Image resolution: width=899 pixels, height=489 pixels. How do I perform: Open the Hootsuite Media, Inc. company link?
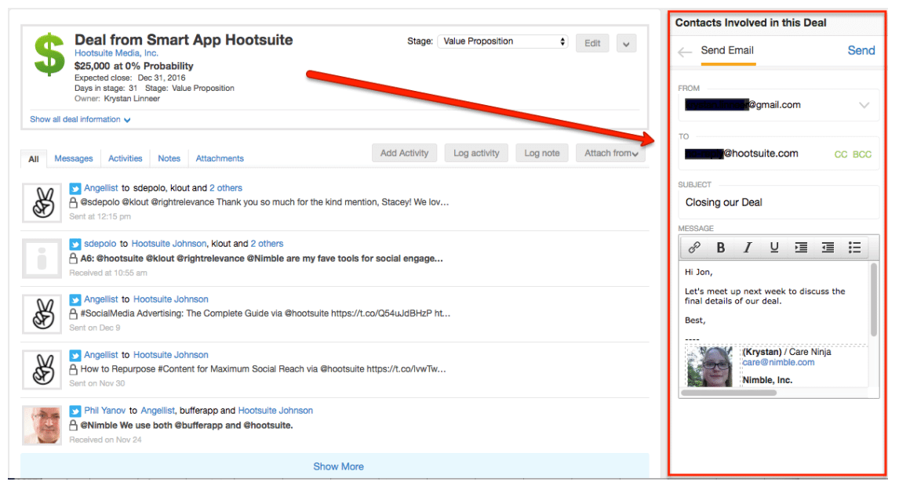(116, 53)
